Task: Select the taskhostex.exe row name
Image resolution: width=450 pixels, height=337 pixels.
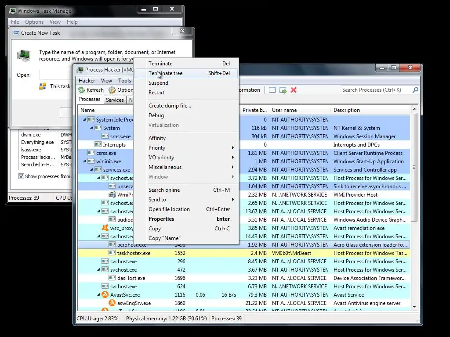Action: (134, 253)
